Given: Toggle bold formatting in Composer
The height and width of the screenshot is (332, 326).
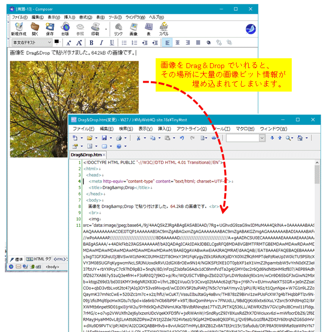Looking at the screenshot, I should 91,43.
